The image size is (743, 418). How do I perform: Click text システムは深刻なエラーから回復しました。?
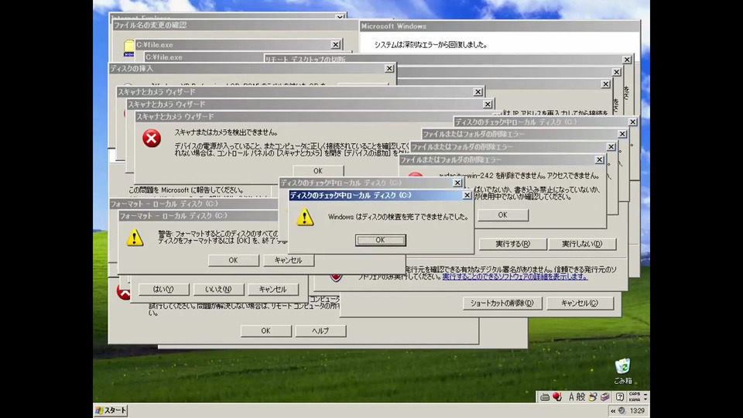tap(431, 45)
